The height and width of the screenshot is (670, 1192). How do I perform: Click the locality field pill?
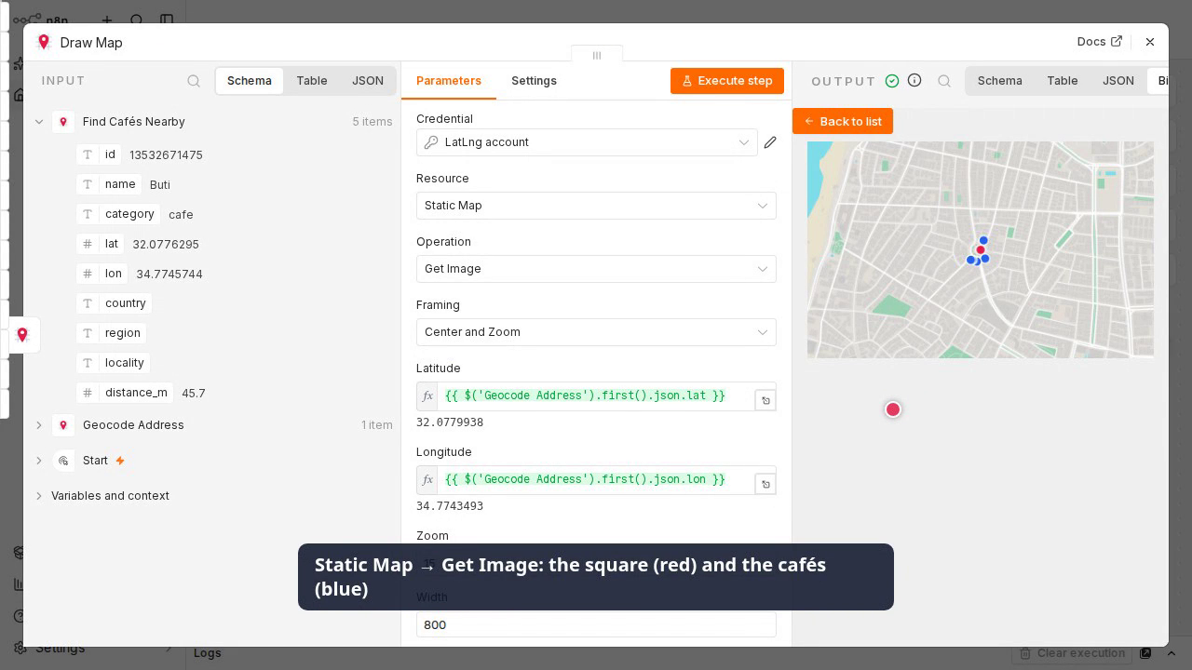pos(114,363)
